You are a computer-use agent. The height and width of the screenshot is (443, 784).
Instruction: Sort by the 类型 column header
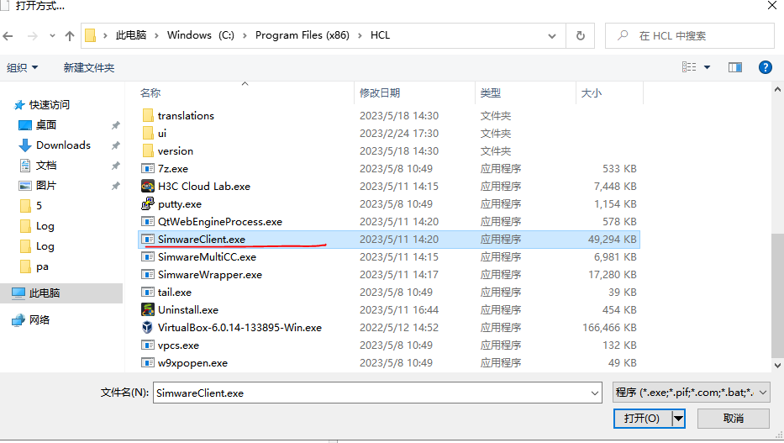(x=490, y=93)
